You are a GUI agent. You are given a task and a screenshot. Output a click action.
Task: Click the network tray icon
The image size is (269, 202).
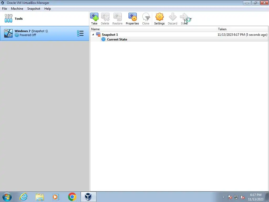[236, 197]
